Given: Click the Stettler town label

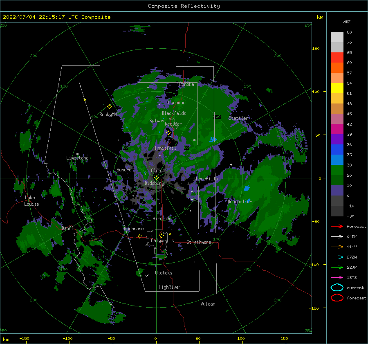Looking at the screenshot, I should 238,118.
